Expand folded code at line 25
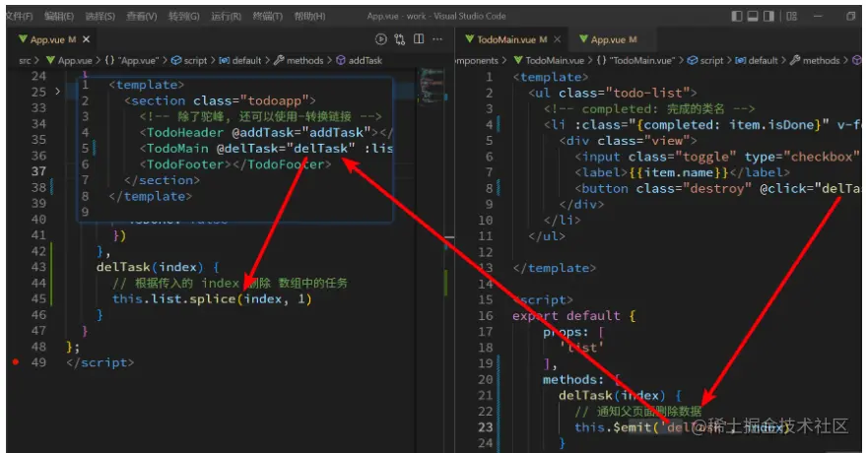Viewport: 866px width, 453px height. click(x=57, y=91)
